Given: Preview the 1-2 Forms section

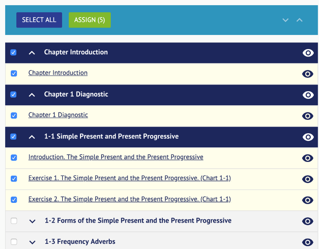Looking at the screenshot, I should pos(308,221).
